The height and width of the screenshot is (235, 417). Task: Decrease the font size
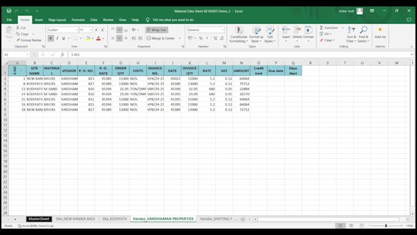102,30
